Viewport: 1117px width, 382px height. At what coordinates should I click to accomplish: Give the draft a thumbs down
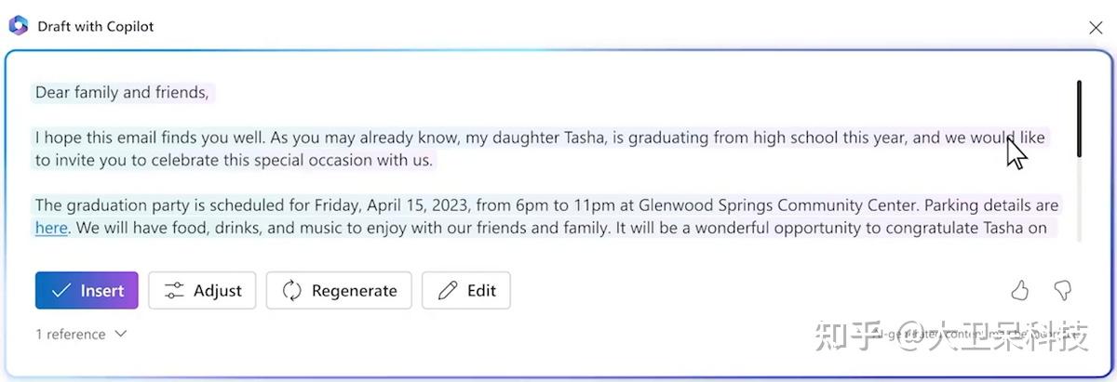1062,291
